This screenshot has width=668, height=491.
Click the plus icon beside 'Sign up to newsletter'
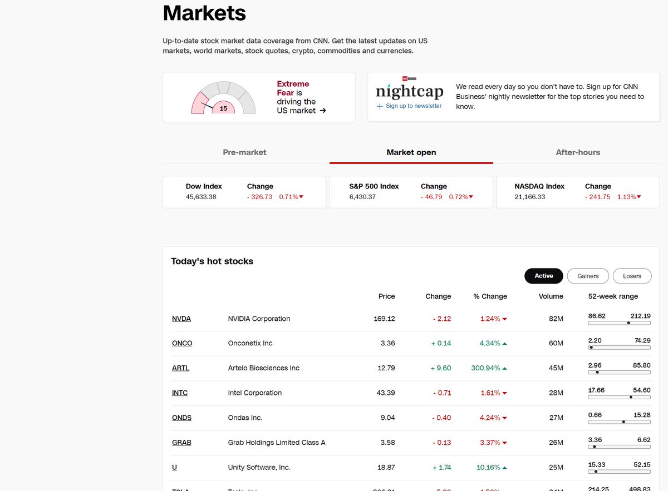tap(380, 106)
